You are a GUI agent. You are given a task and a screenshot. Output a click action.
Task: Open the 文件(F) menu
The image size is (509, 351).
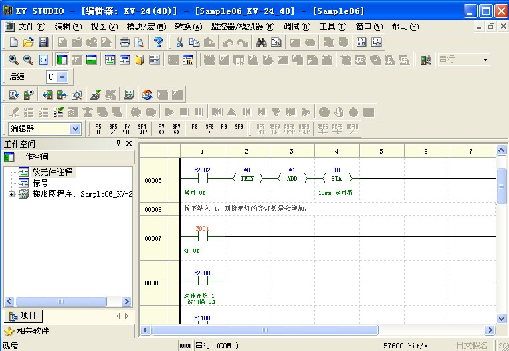(x=31, y=27)
